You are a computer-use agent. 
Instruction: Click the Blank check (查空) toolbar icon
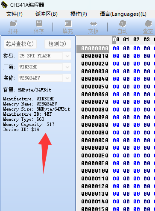point(148,27)
